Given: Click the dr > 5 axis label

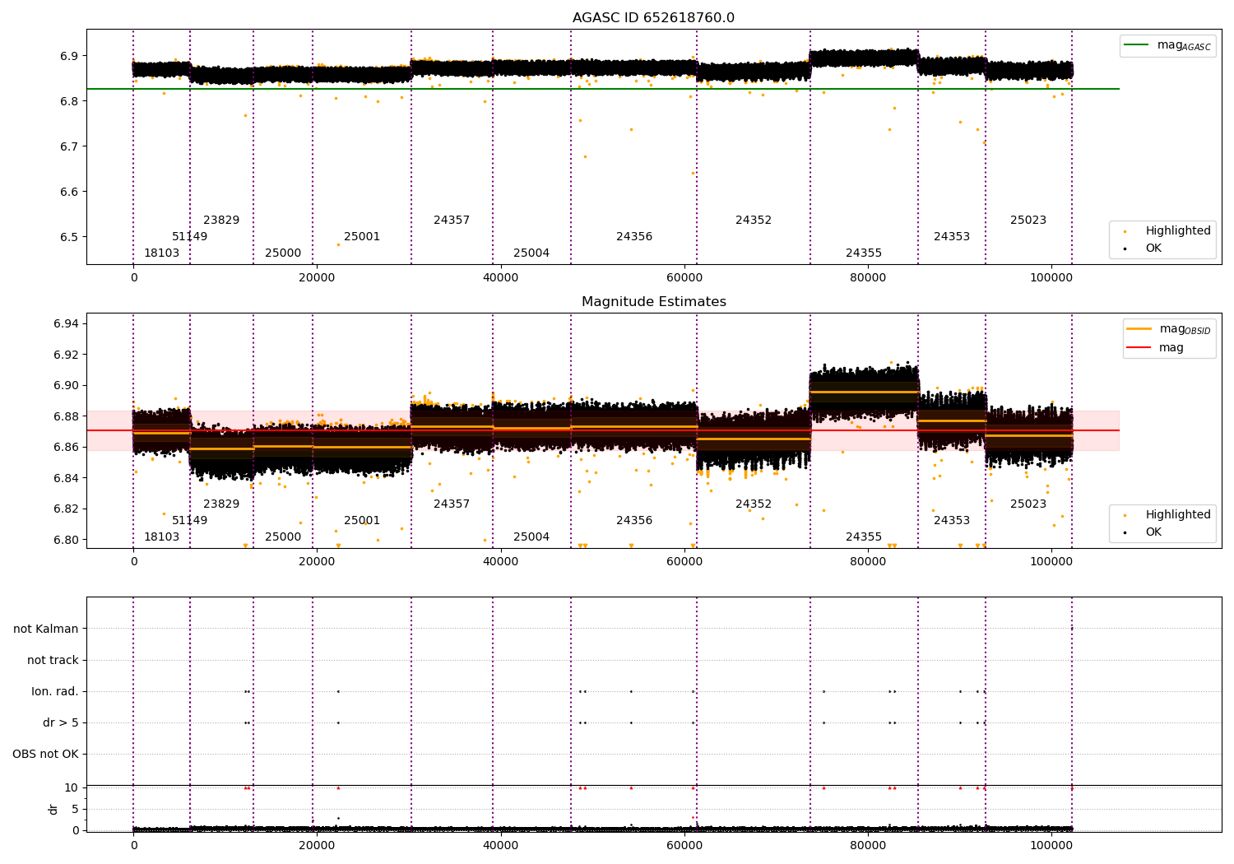Looking at the screenshot, I should pos(61,723).
